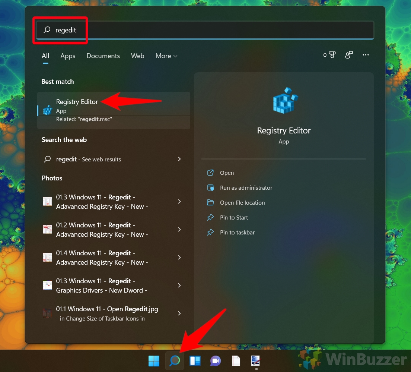Expand chevron for 01.4 Windows 11 Regedit result

pos(179,258)
